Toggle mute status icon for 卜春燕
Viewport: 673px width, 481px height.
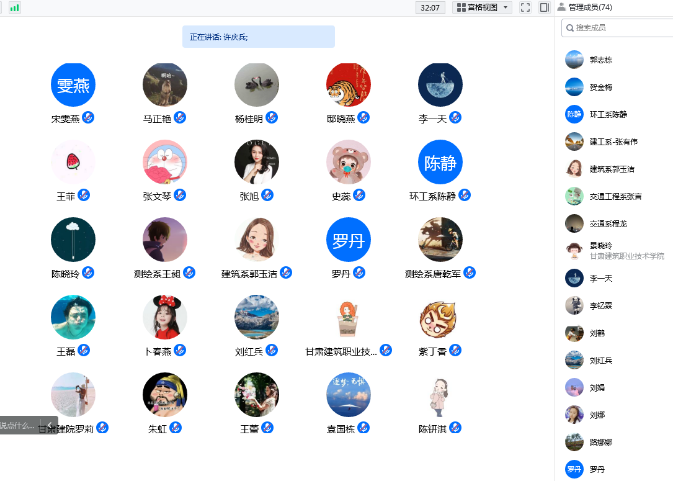(180, 351)
